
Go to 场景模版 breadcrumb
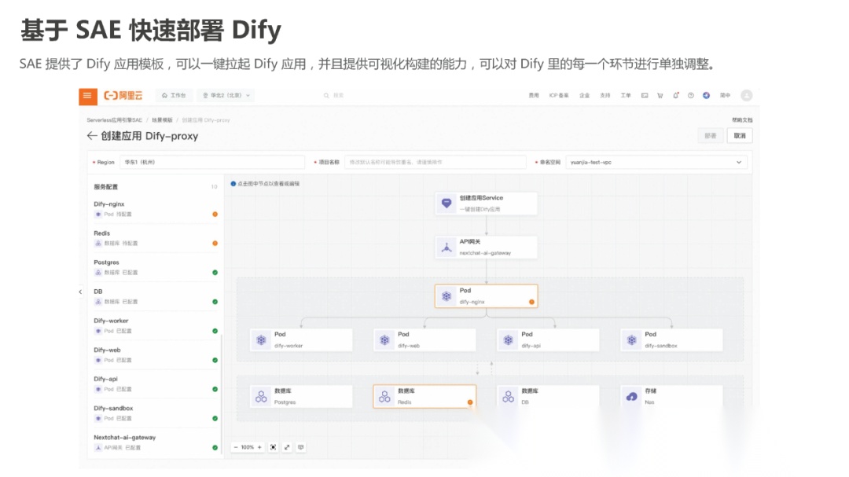[162, 120]
